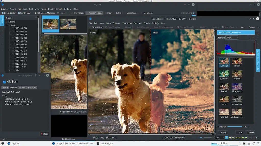The image size is (261, 146).
Task: Open the Enhance menu
Action: point(116,23)
